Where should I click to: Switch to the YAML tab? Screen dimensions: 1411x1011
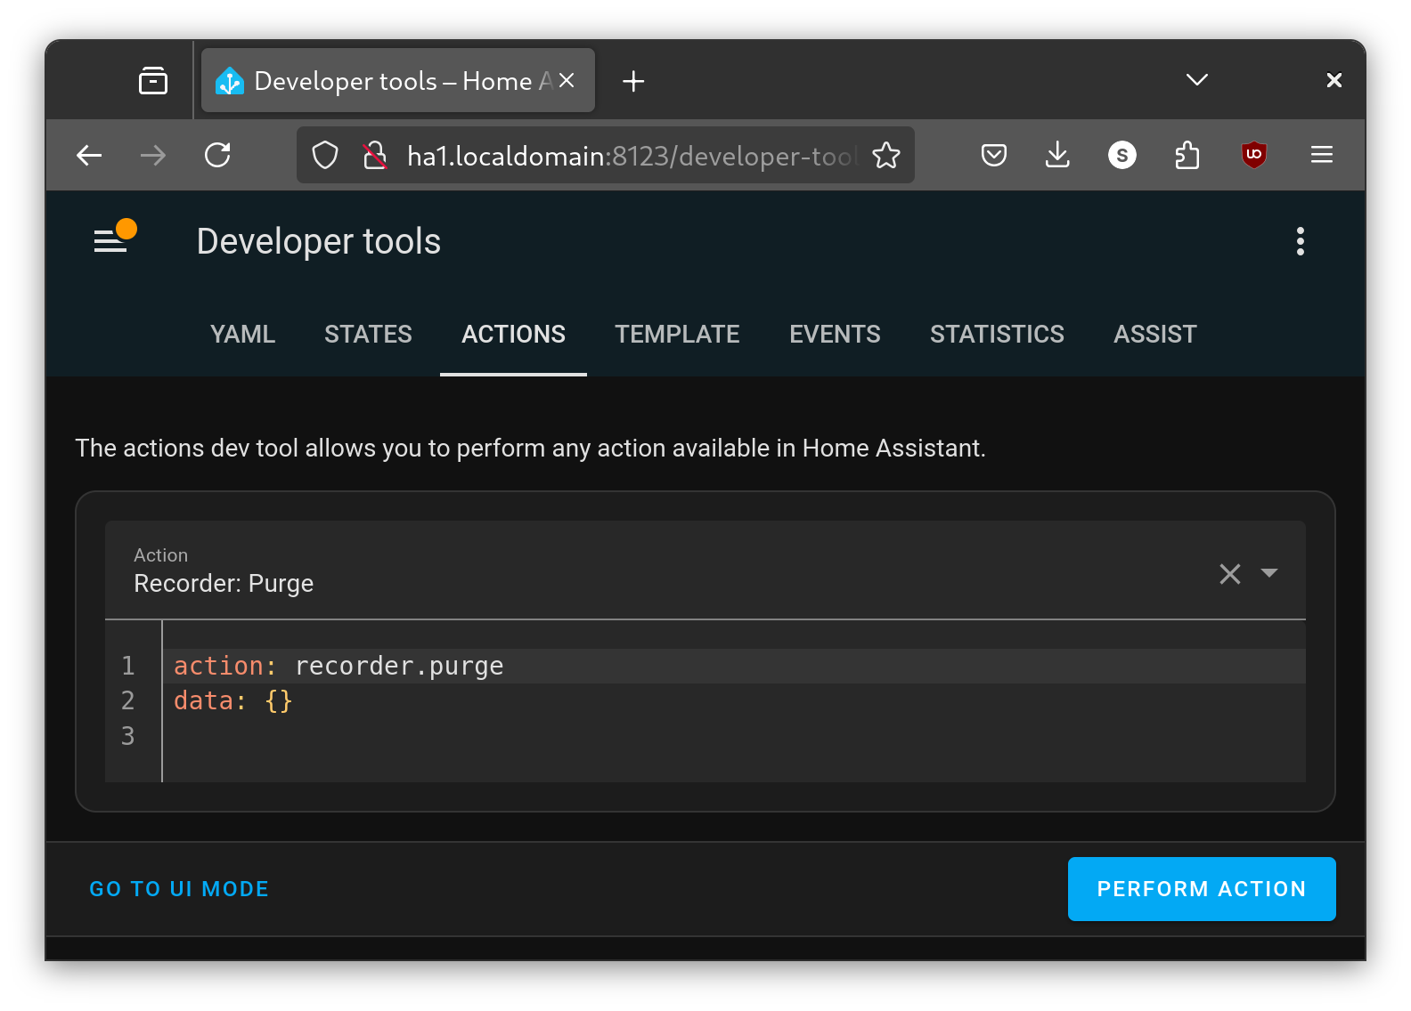242,335
